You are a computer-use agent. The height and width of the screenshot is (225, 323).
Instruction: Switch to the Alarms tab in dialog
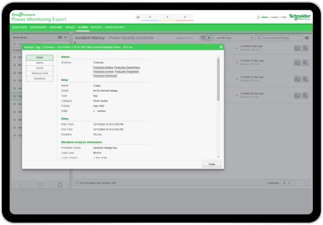39,62
